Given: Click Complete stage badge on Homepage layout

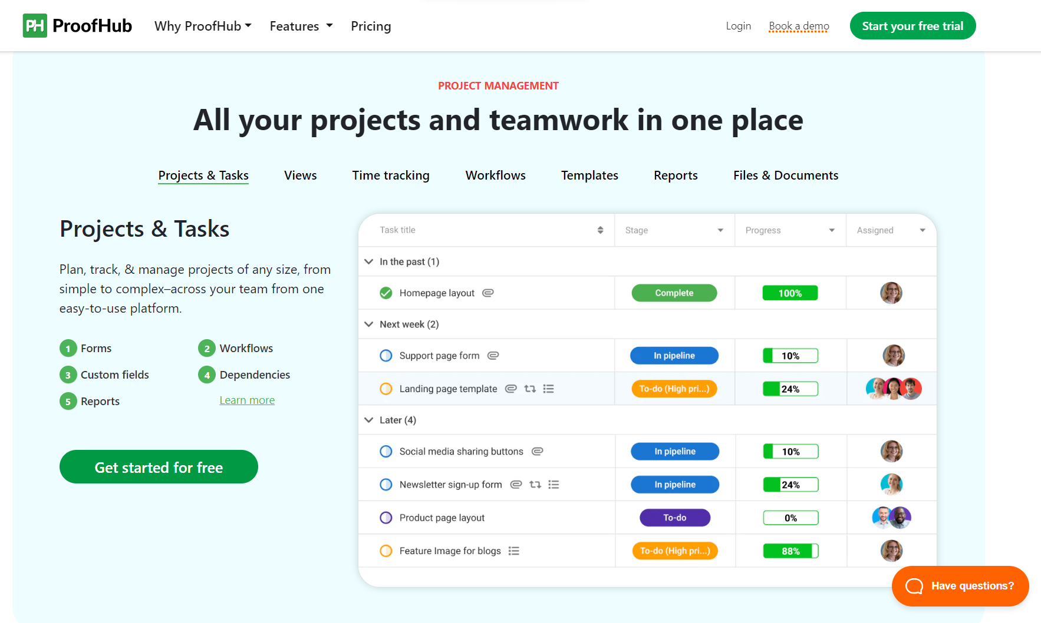Looking at the screenshot, I should coord(674,293).
